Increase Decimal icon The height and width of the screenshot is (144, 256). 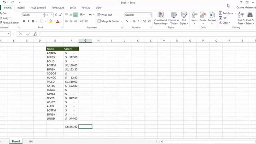144,21
